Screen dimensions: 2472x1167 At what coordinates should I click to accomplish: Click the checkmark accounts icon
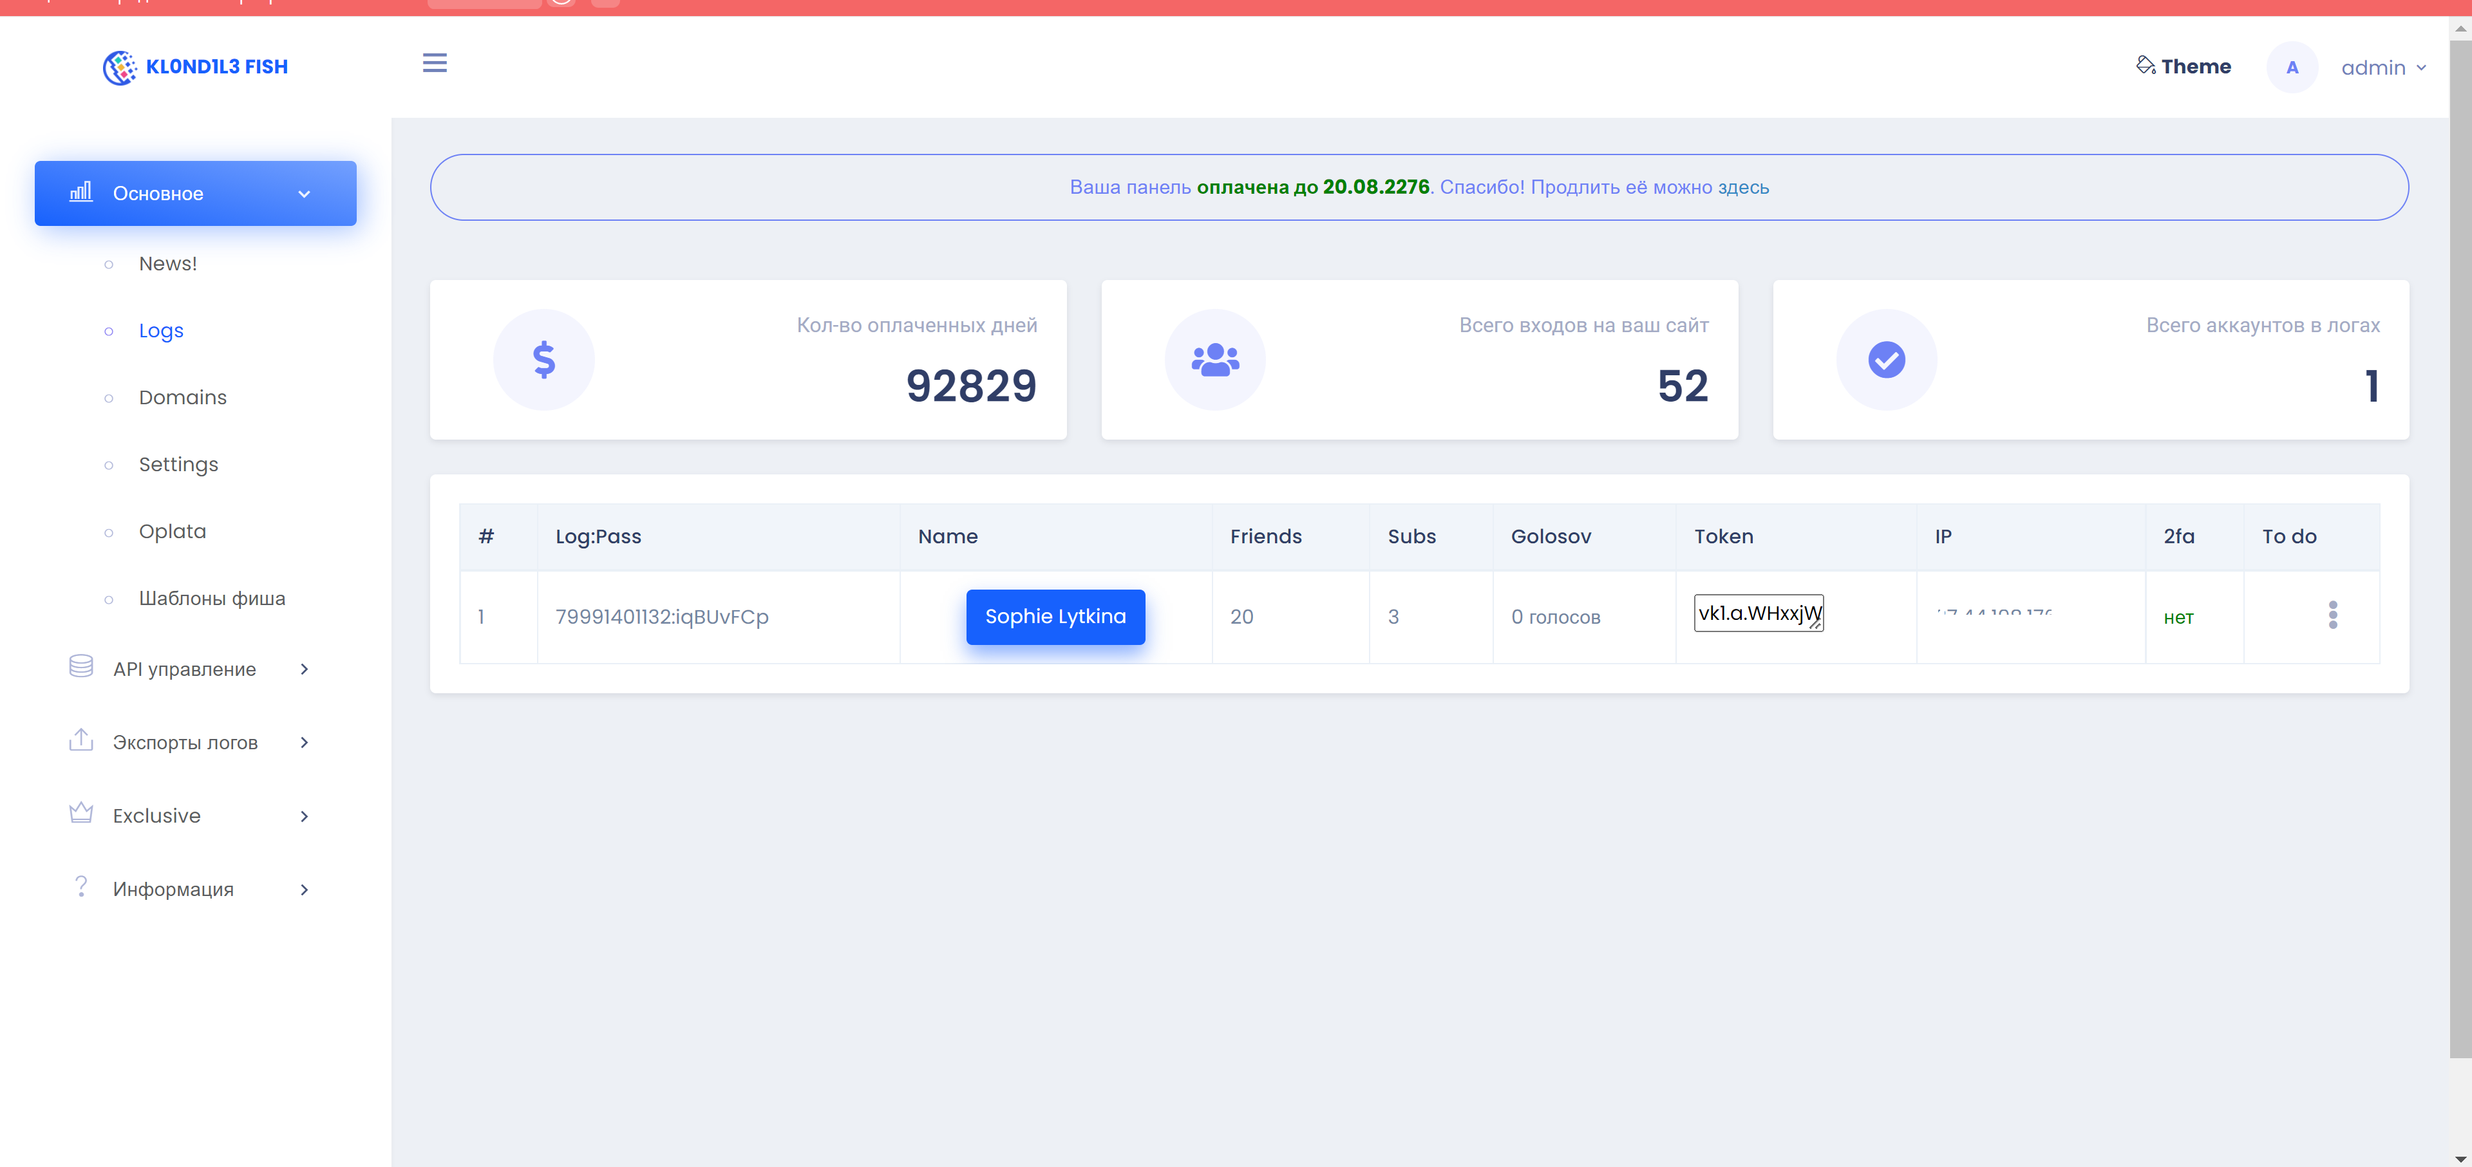point(1885,360)
